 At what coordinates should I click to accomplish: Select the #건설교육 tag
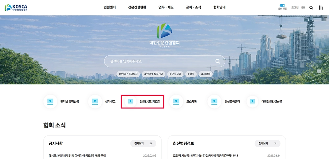175,74
